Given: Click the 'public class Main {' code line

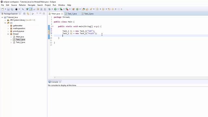Looking at the screenshot, I should point(64,22).
